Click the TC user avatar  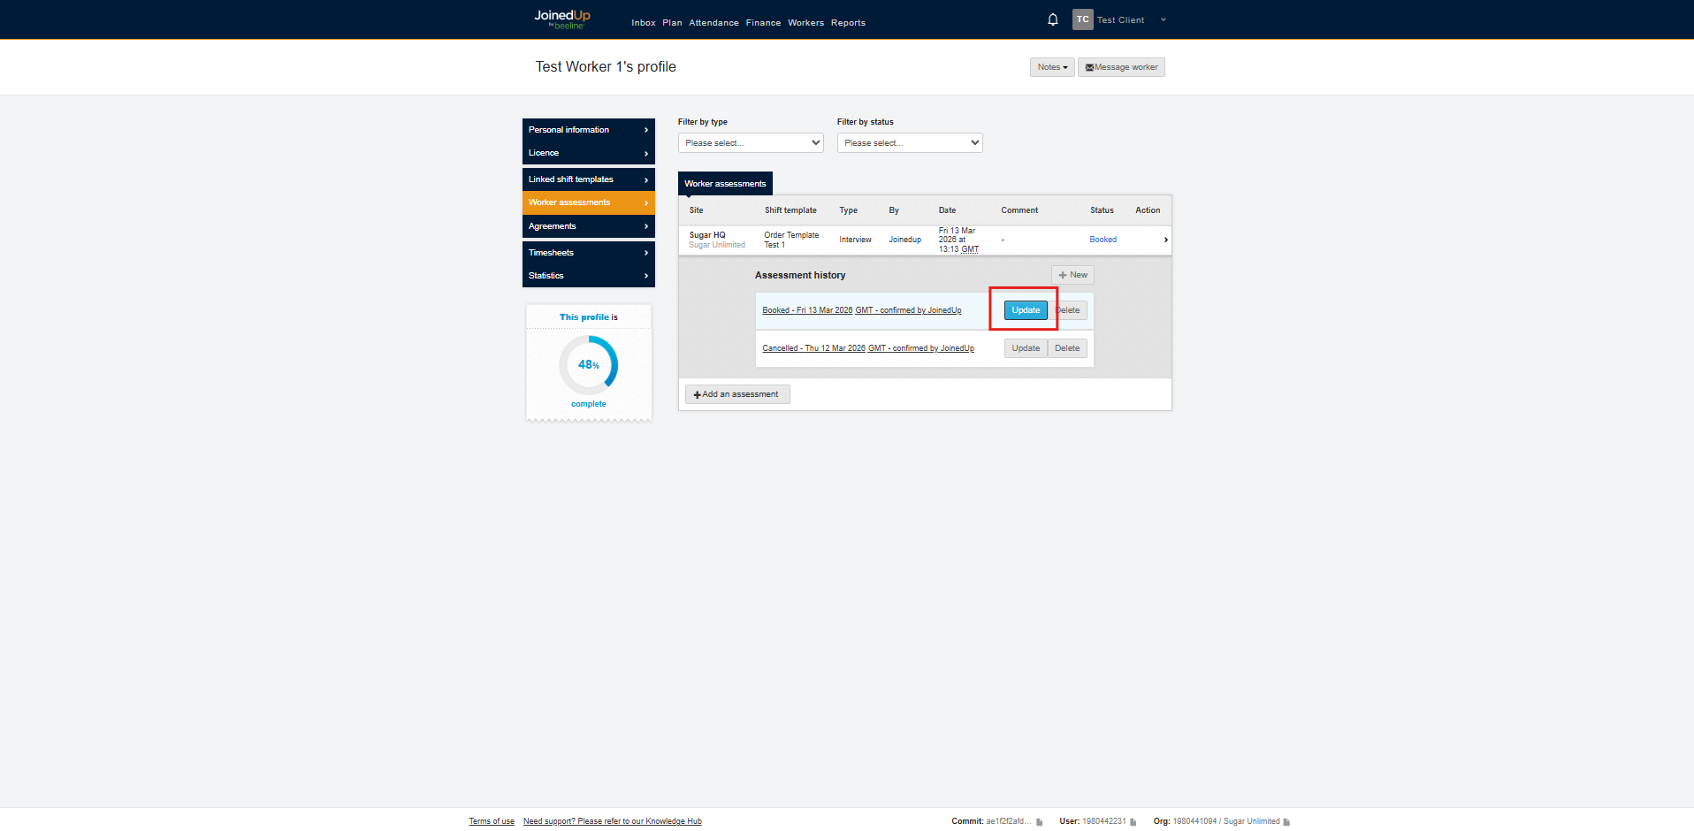1082,19
